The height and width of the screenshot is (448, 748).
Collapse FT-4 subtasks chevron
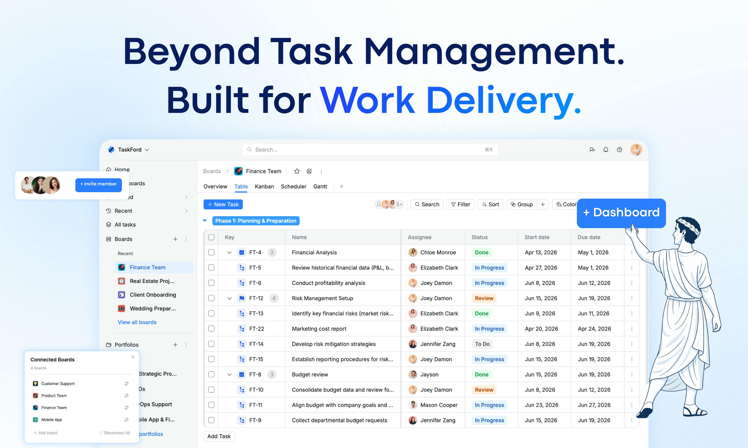coord(229,252)
